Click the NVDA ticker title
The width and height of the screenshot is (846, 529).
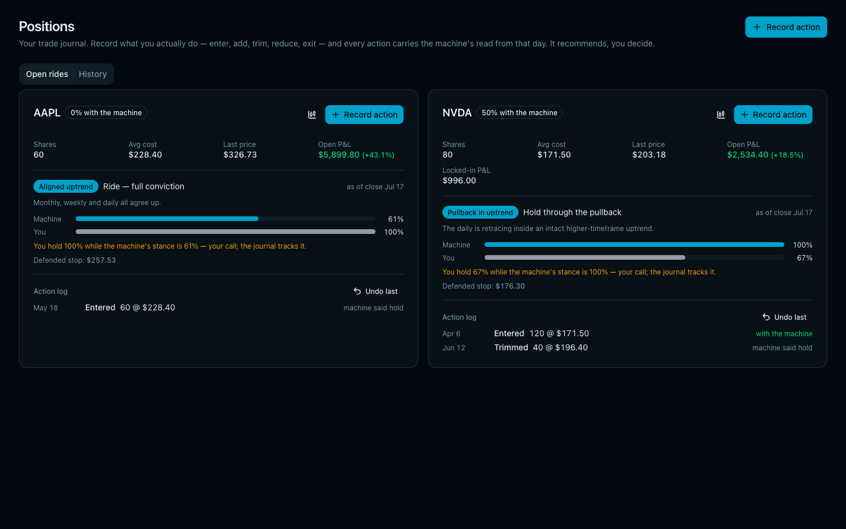coord(457,113)
